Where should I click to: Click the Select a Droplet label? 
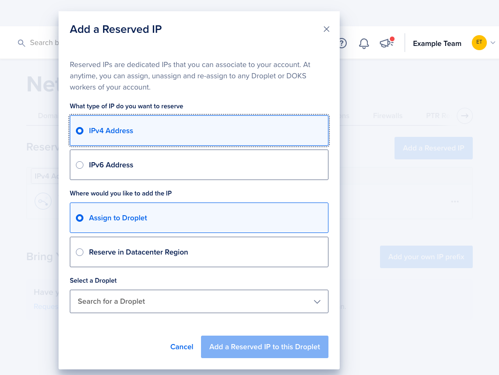pyautogui.click(x=93, y=280)
